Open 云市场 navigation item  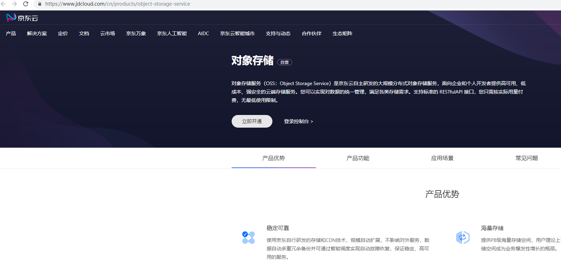tap(108, 33)
